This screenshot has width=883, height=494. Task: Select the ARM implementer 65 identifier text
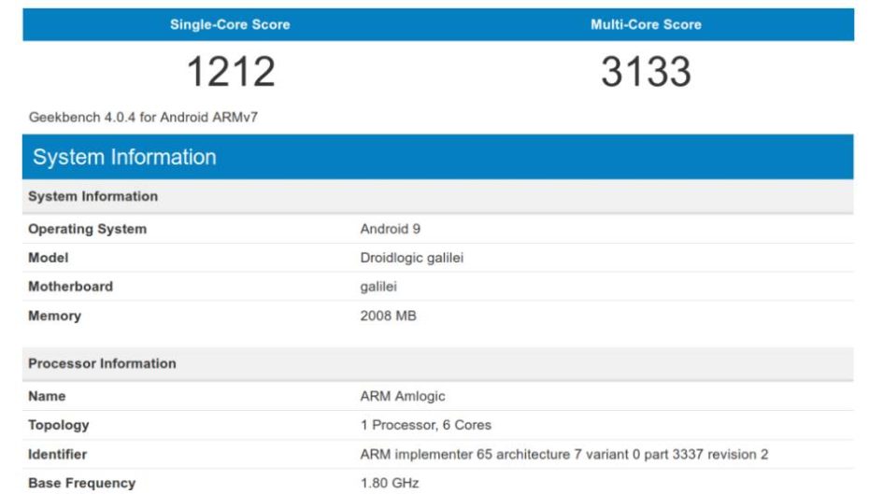coord(563,454)
